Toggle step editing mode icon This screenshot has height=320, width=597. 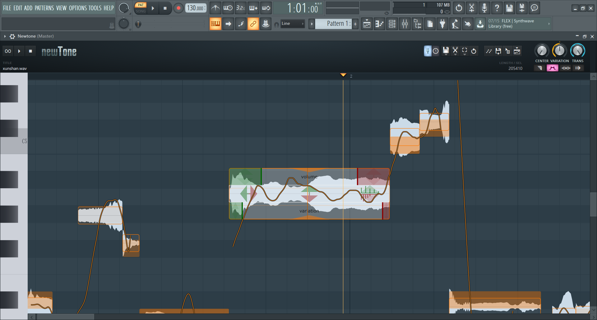241,24
